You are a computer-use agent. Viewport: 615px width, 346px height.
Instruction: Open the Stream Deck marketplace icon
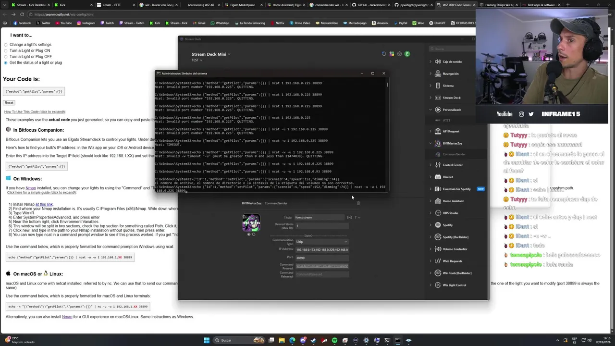[392, 54]
